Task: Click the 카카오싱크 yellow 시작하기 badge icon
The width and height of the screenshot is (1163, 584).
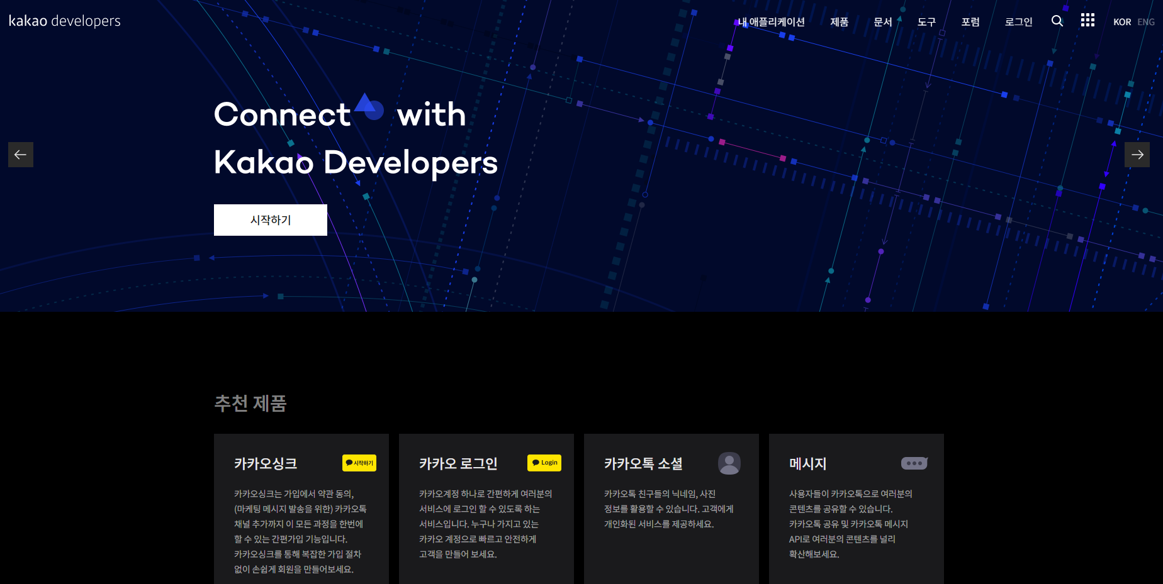Action: click(x=359, y=463)
